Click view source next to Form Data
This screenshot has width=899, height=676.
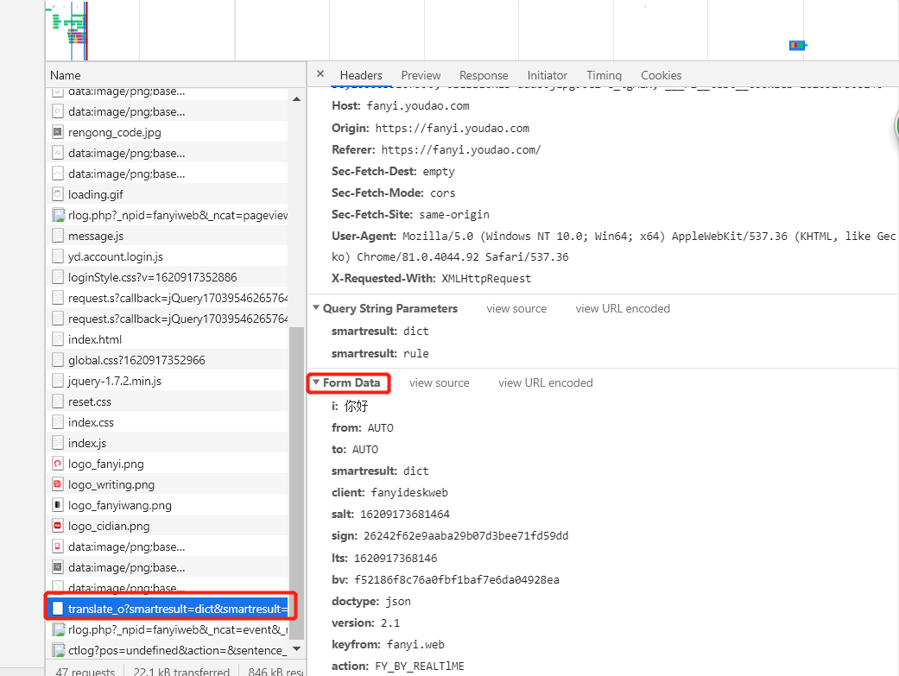[440, 382]
